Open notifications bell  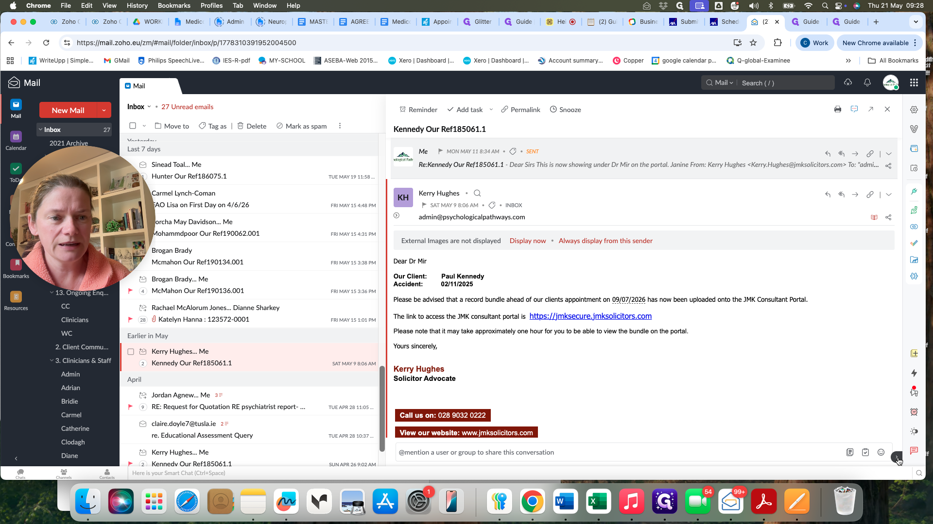867,83
